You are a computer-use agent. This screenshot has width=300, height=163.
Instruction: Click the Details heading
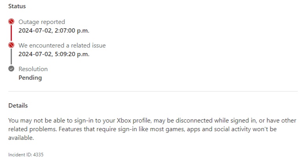pos(18,106)
